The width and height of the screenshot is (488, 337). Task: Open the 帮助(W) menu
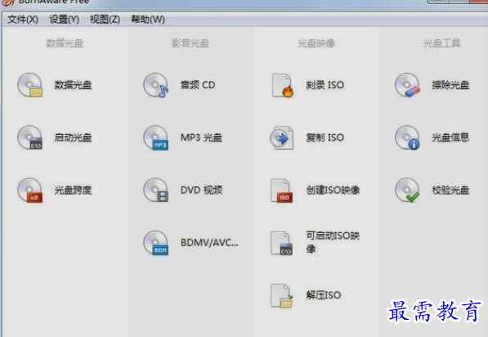click(148, 20)
